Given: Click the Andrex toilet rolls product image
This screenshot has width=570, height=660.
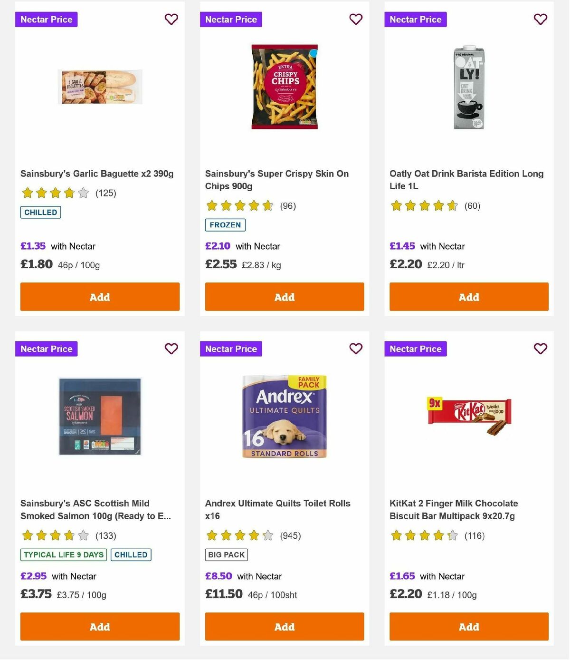Looking at the screenshot, I should click(284, 416).
